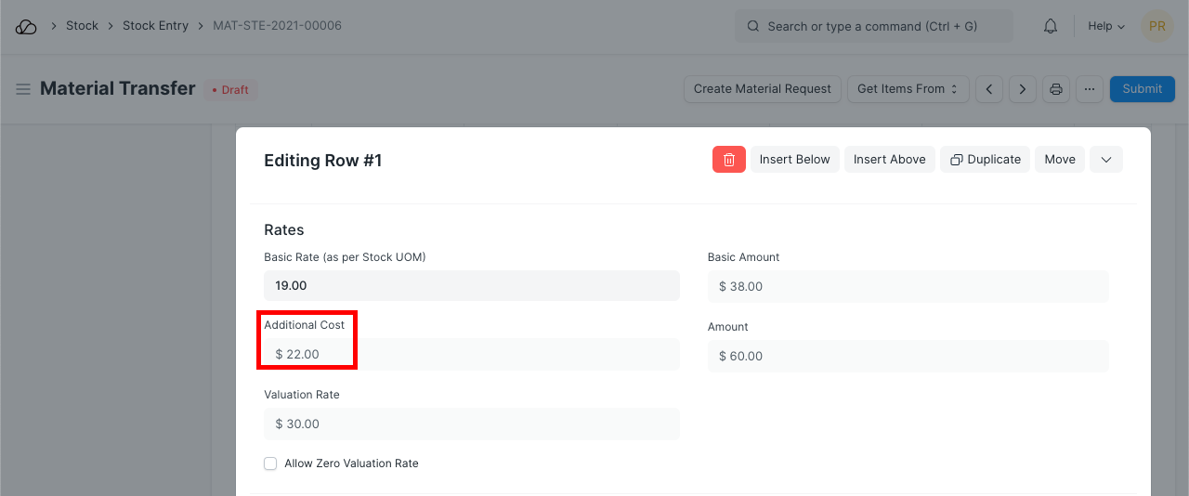Click the Basic Rate input field

click(x=471, y=286)
